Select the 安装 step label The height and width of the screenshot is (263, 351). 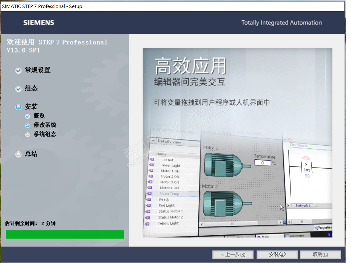tap(31, 107)
